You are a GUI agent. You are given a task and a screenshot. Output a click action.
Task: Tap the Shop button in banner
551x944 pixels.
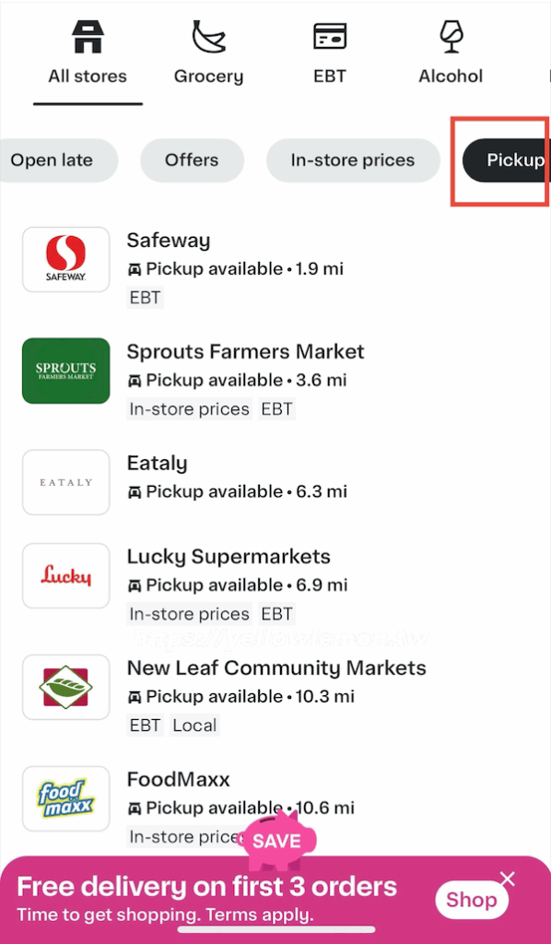(x=472, y=900)
